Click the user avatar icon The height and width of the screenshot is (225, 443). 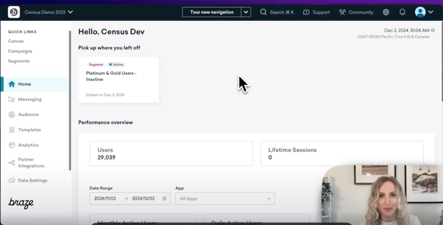click(x=420, y=12)
